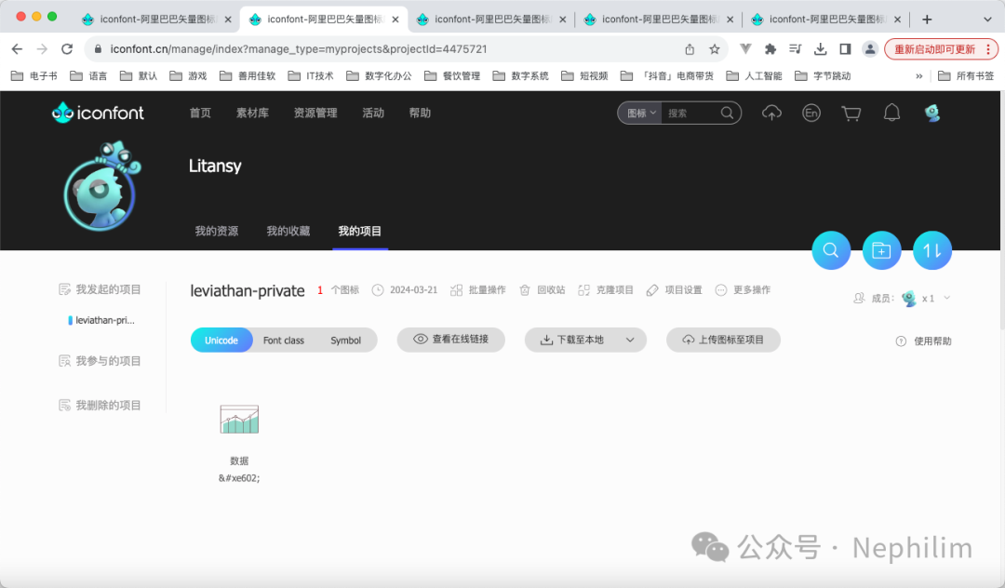Open 我删除的项目 in sidebar
The image size is (1005, 588).
pos(100,406)
